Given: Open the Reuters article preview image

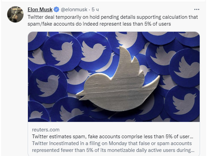Looking at the screenshot, I should [x=113, y=77].
